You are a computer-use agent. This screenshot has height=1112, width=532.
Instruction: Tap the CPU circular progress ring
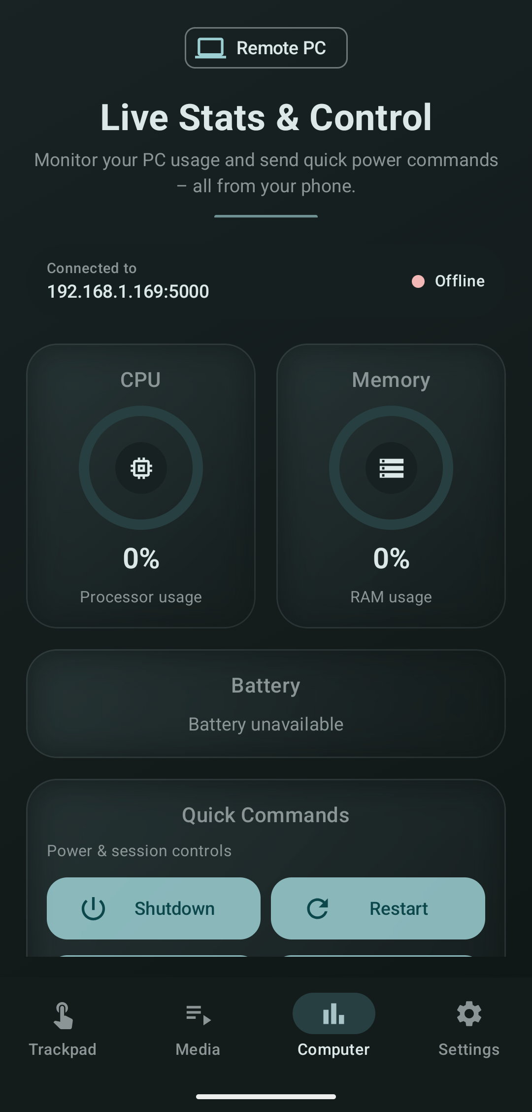84,468
